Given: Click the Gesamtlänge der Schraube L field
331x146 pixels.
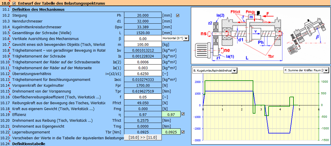Looking at the screenshot, I should [143, 33].
